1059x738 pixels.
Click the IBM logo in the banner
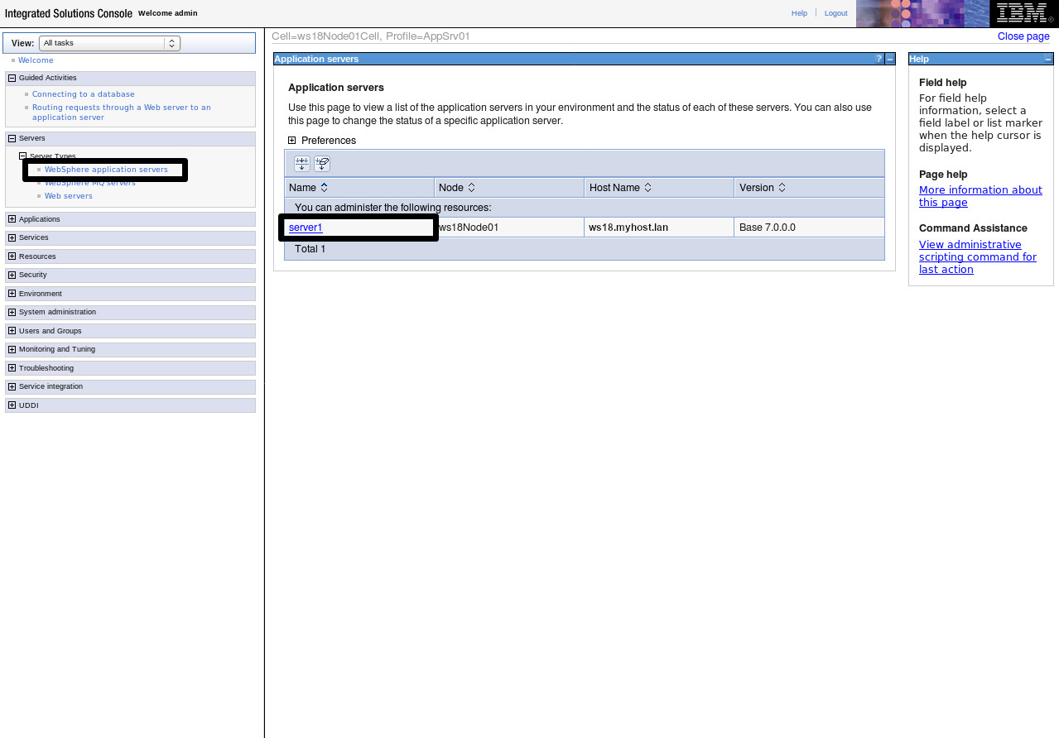(1023, 13)
